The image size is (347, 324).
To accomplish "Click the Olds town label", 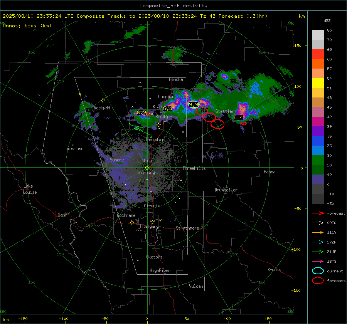I will (x=147, y=160).
